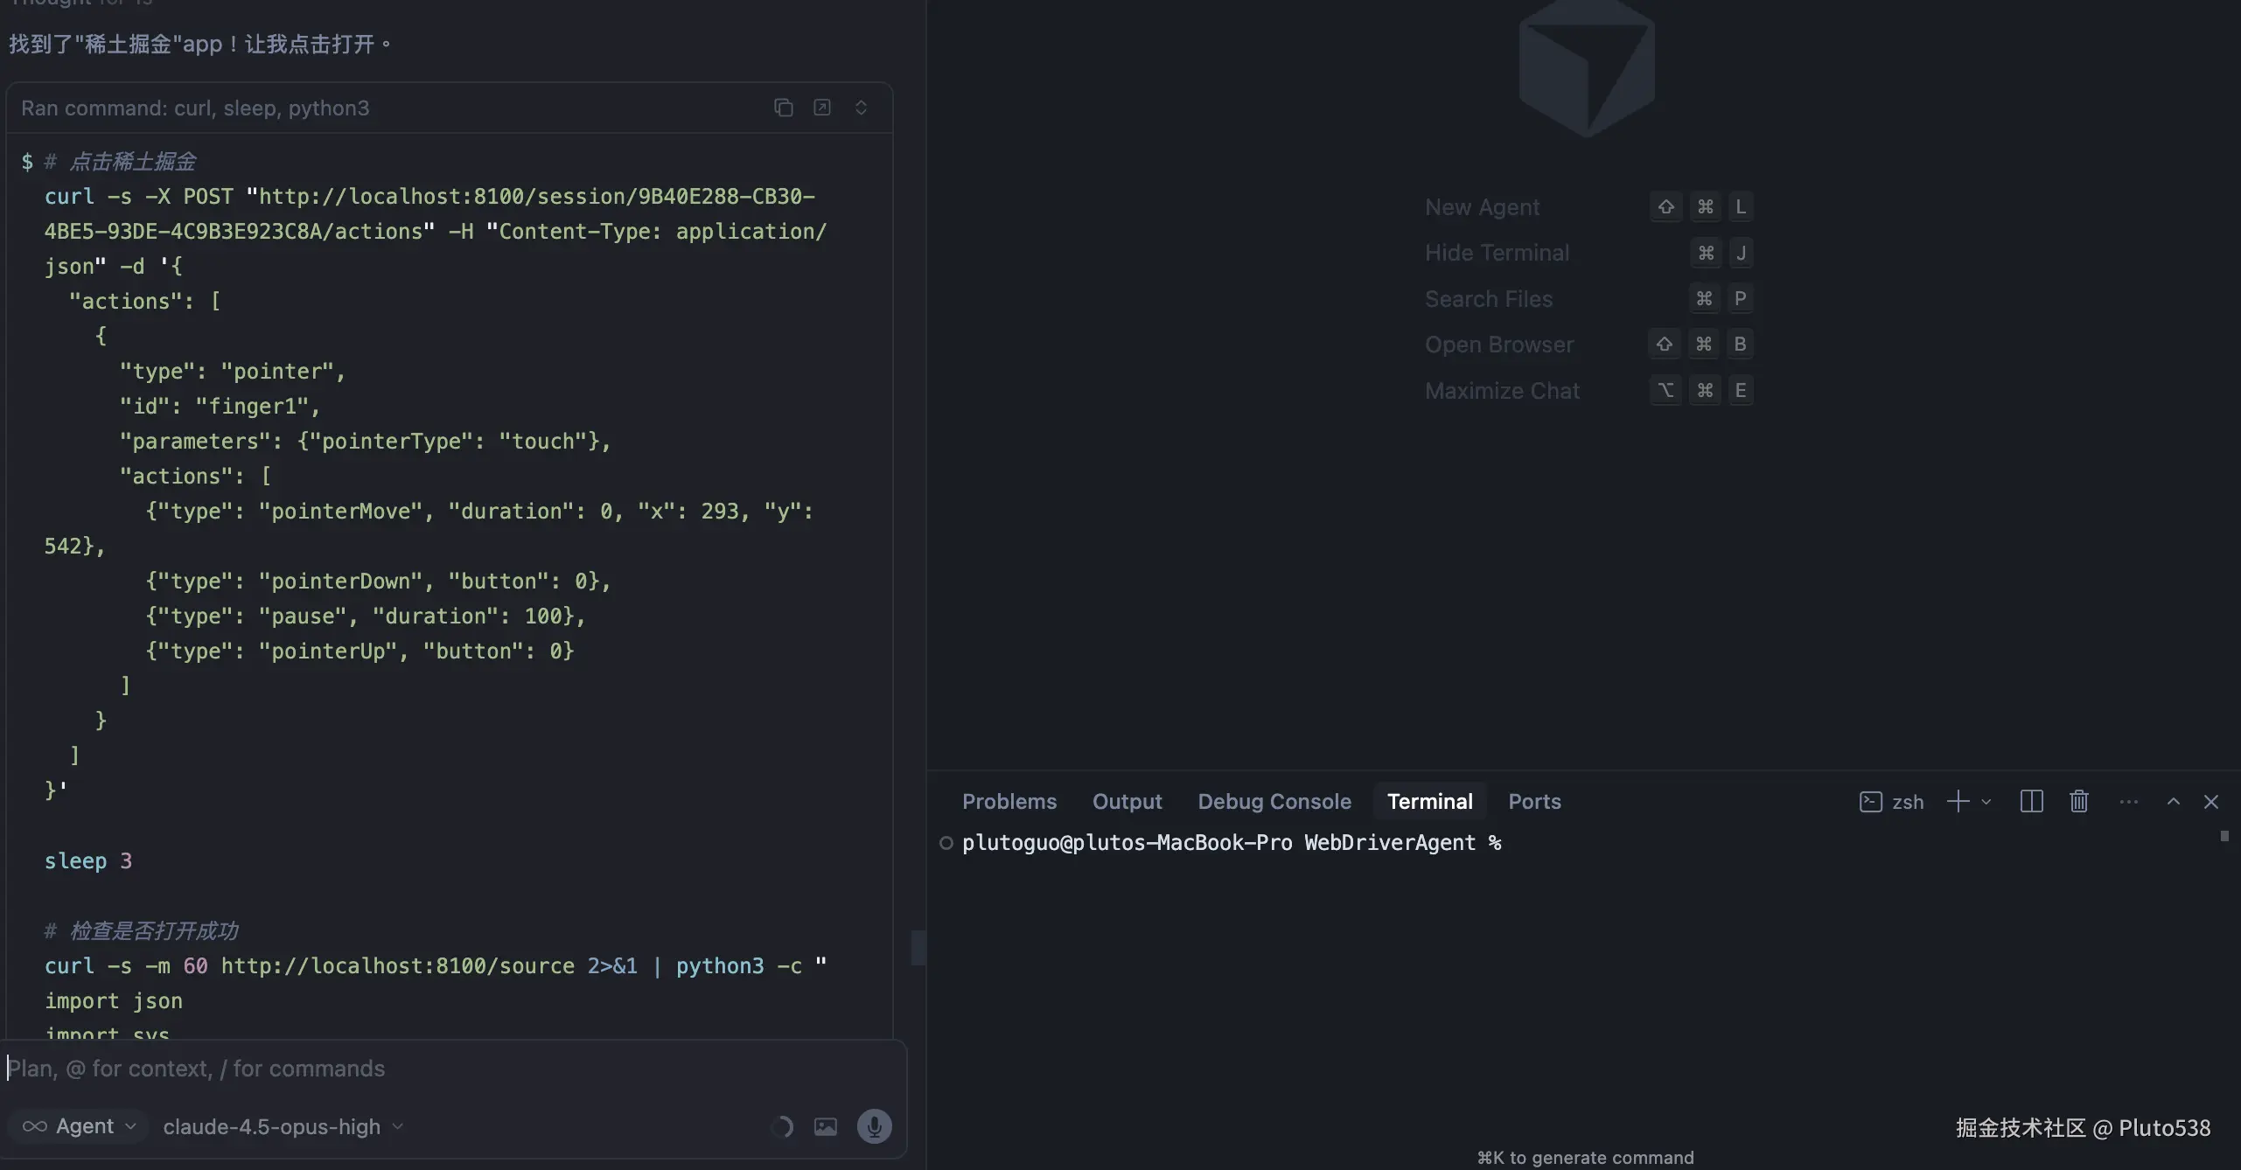2241x1170 pixels.
Task: Add a new terminal with plus icon
Action: coord(1958,801)
